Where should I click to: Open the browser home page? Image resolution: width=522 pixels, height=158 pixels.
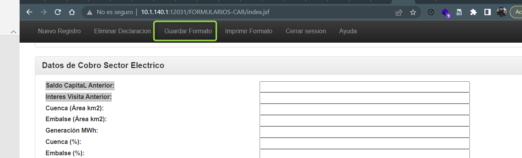71,12
